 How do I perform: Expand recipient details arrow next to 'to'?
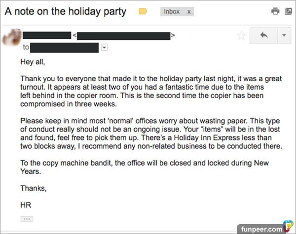(104, 47)
